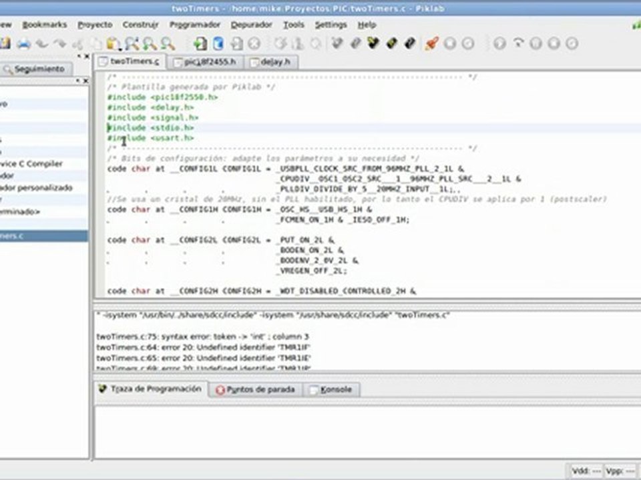Image resolution: width=641 pixels, height=480 pixels.
Task: Click the 'Plantilla generada por Piklab' comment
Action: click(192, 87)
